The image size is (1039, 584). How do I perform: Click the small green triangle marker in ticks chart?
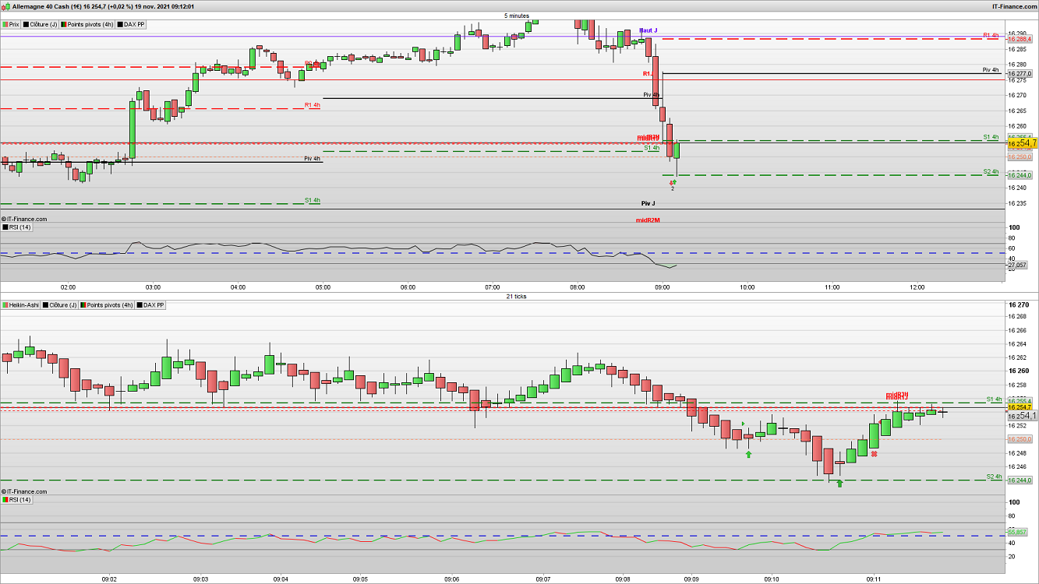743,424
